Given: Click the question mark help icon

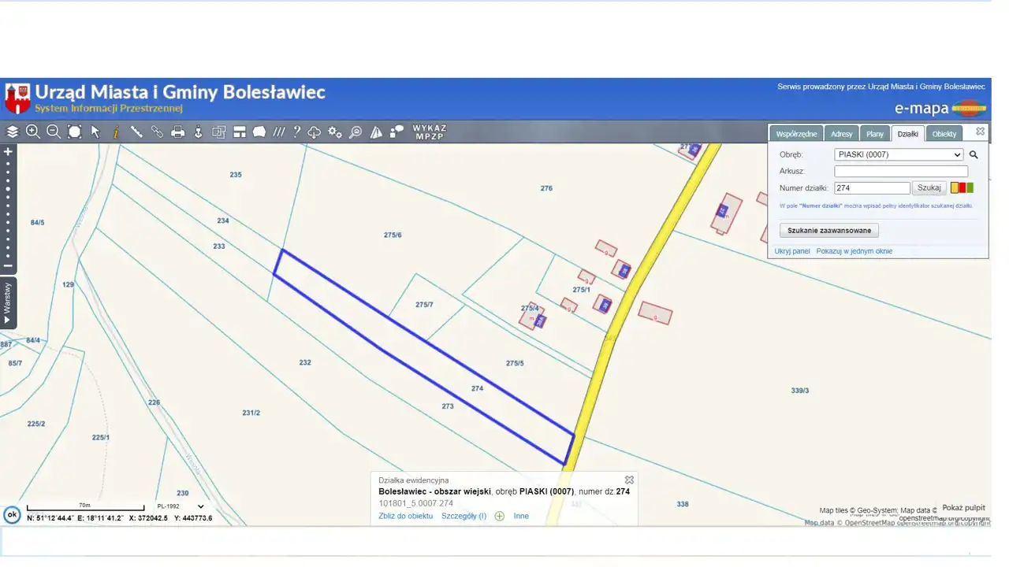Looking at the screenshot, I should point(296,132).
